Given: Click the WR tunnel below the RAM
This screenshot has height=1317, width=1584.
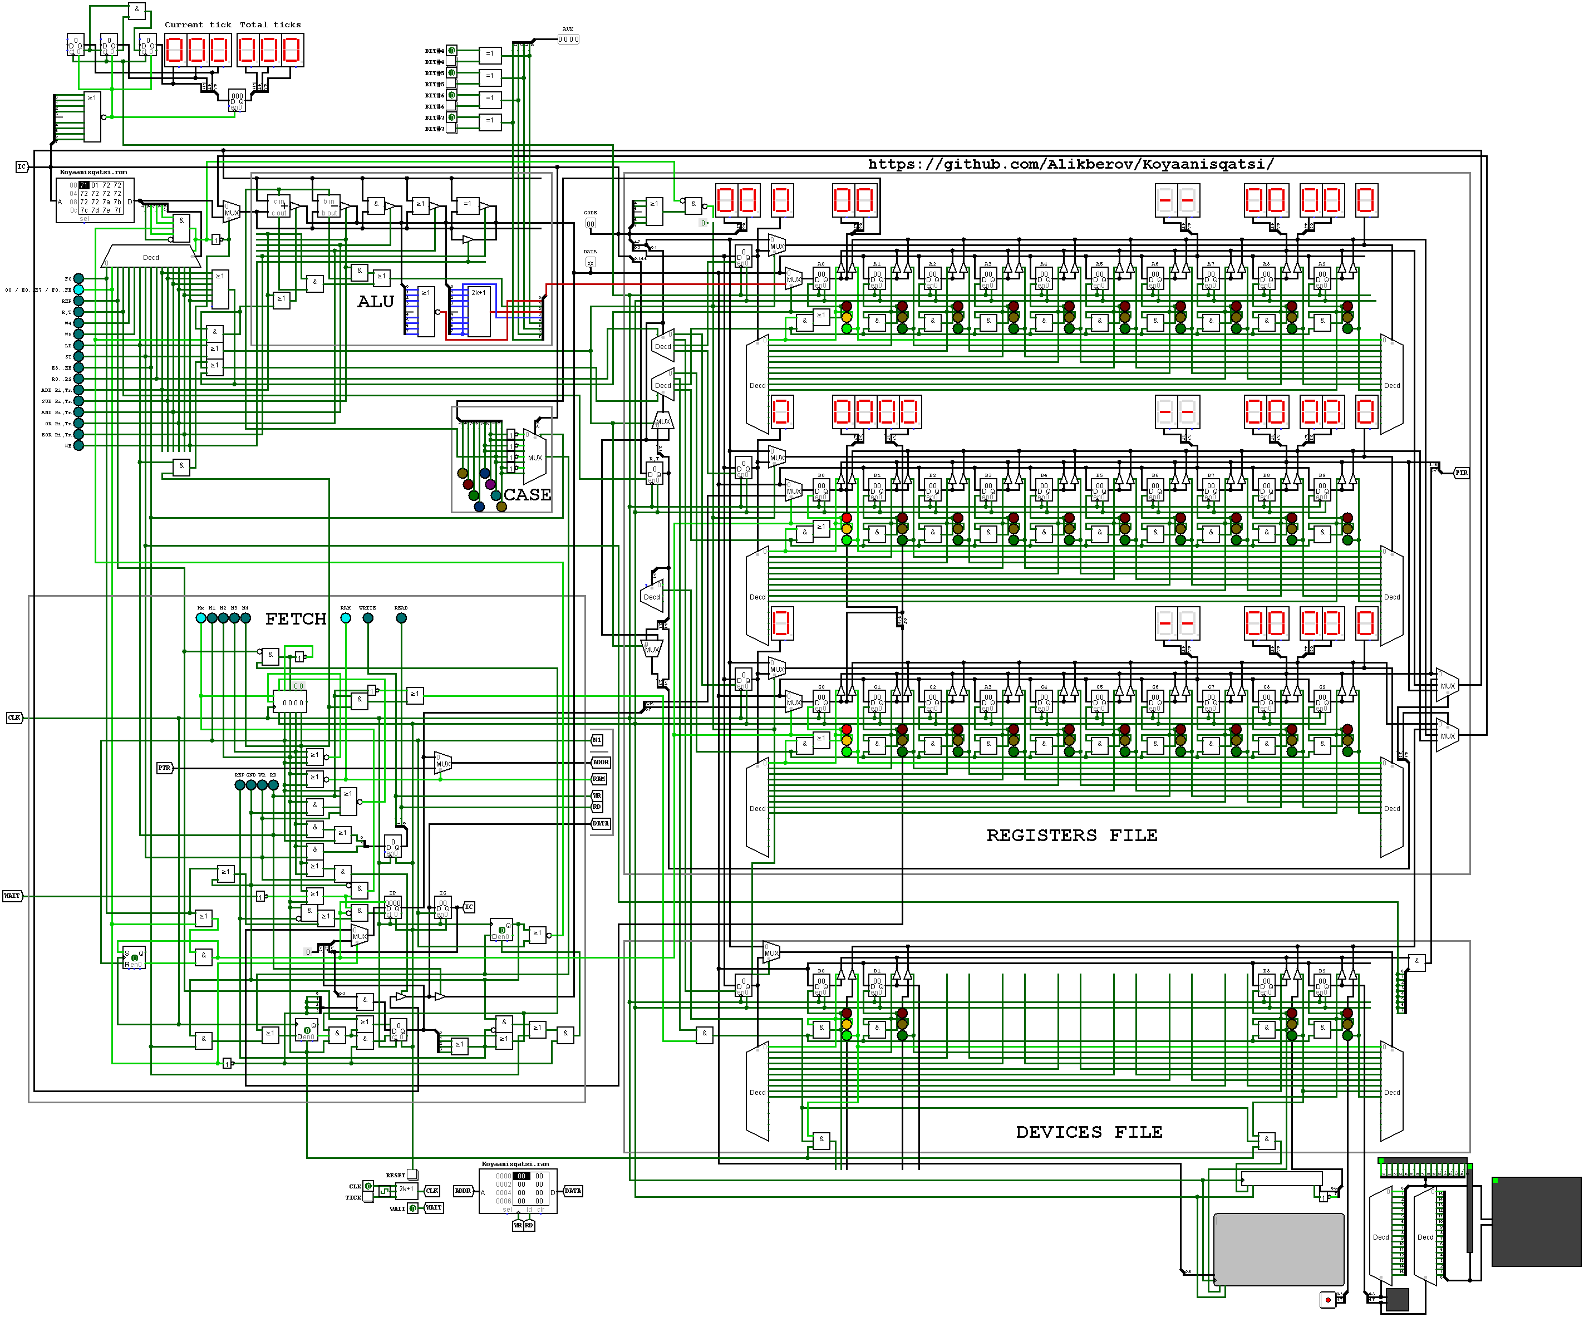Looking at the screenshot, I should (x=518, y=1226).
